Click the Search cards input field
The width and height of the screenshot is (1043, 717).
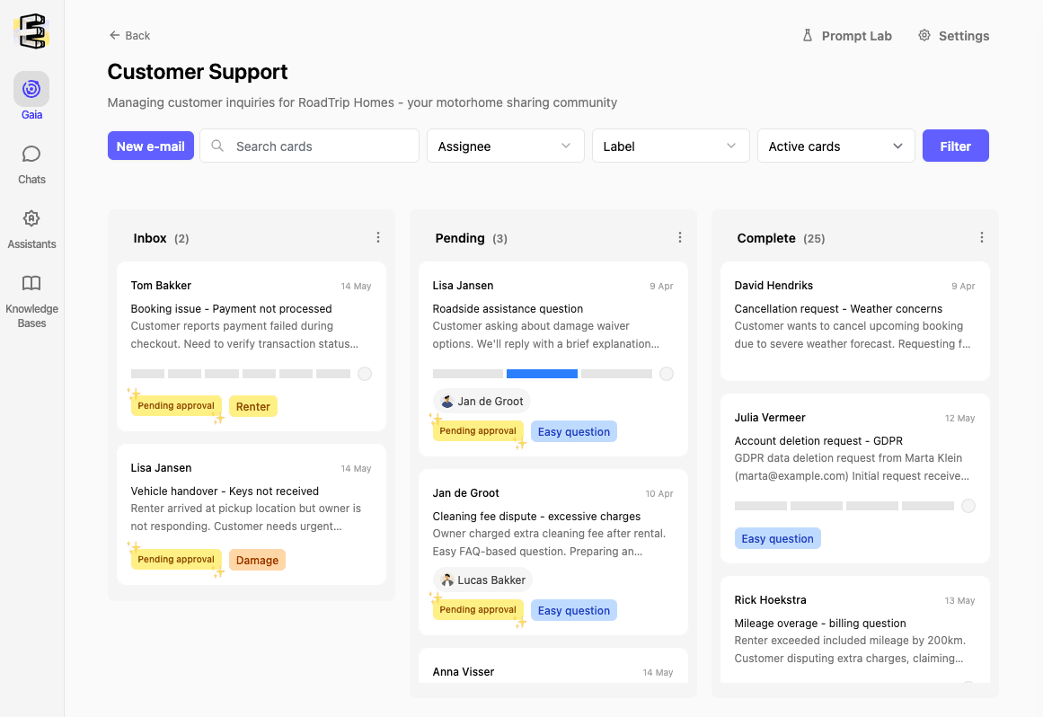coord(310,146)
